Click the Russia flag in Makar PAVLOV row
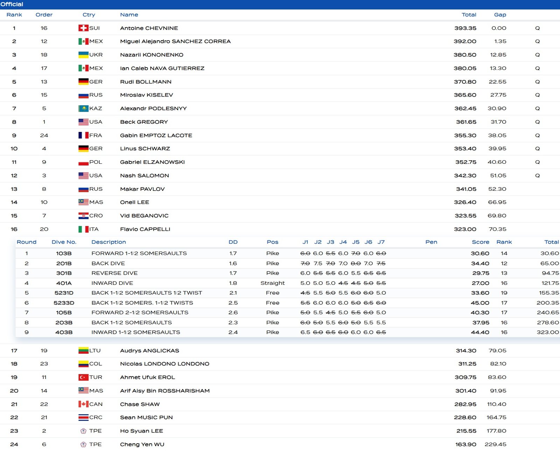This screenshot has height=451, width=560. [83, 189]
